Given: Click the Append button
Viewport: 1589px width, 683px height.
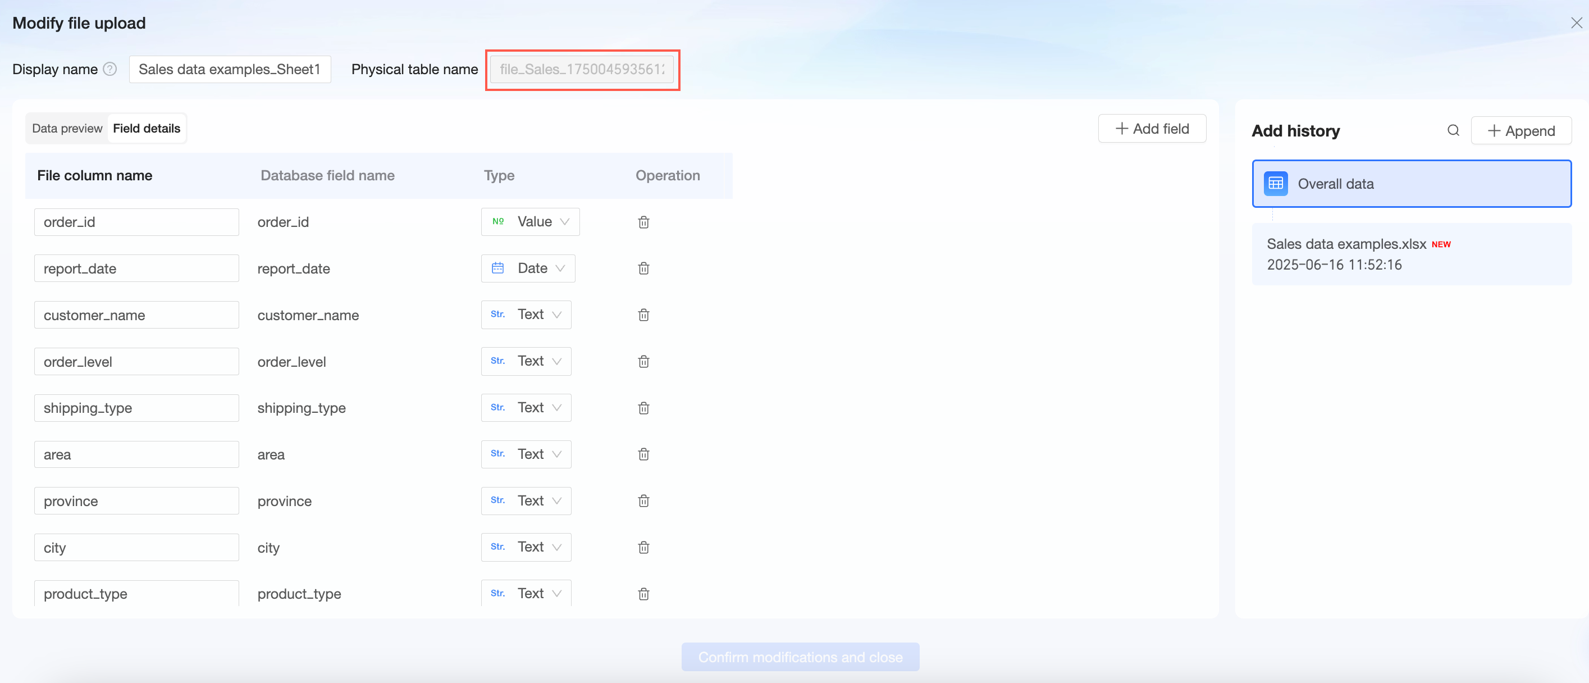Looking at the screenshot, I should (x=1520, y=131).
